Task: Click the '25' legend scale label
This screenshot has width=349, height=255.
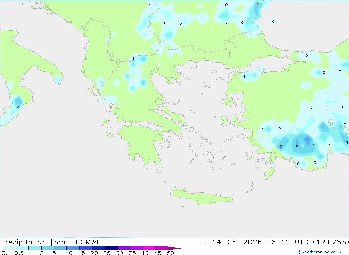Action: point(107,253)
